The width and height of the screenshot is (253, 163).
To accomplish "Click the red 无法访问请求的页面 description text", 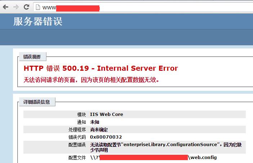I will (91, 79).
